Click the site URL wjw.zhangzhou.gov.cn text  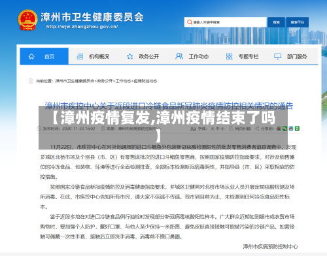[82, 27]
